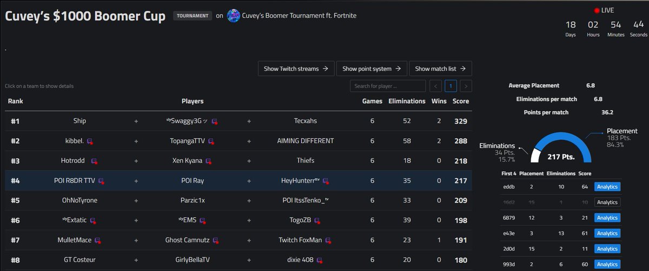
Task: Expand the rank #3 team row
Action: pos(239,161)
